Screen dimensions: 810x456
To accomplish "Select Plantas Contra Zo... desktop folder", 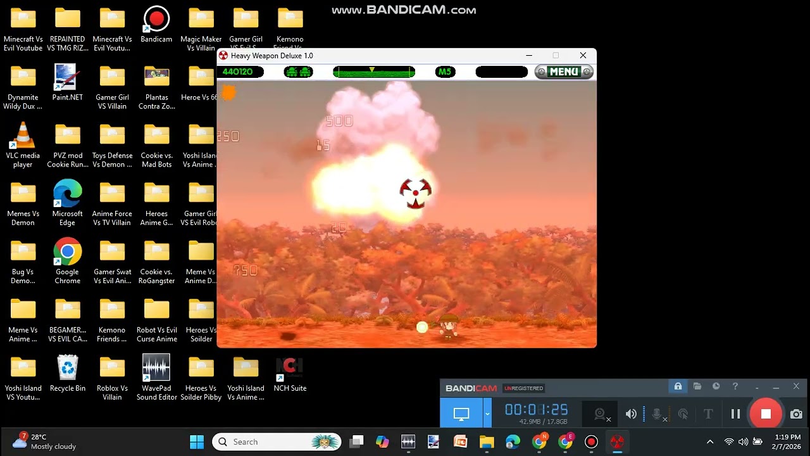I will click(x=156, y=87).
